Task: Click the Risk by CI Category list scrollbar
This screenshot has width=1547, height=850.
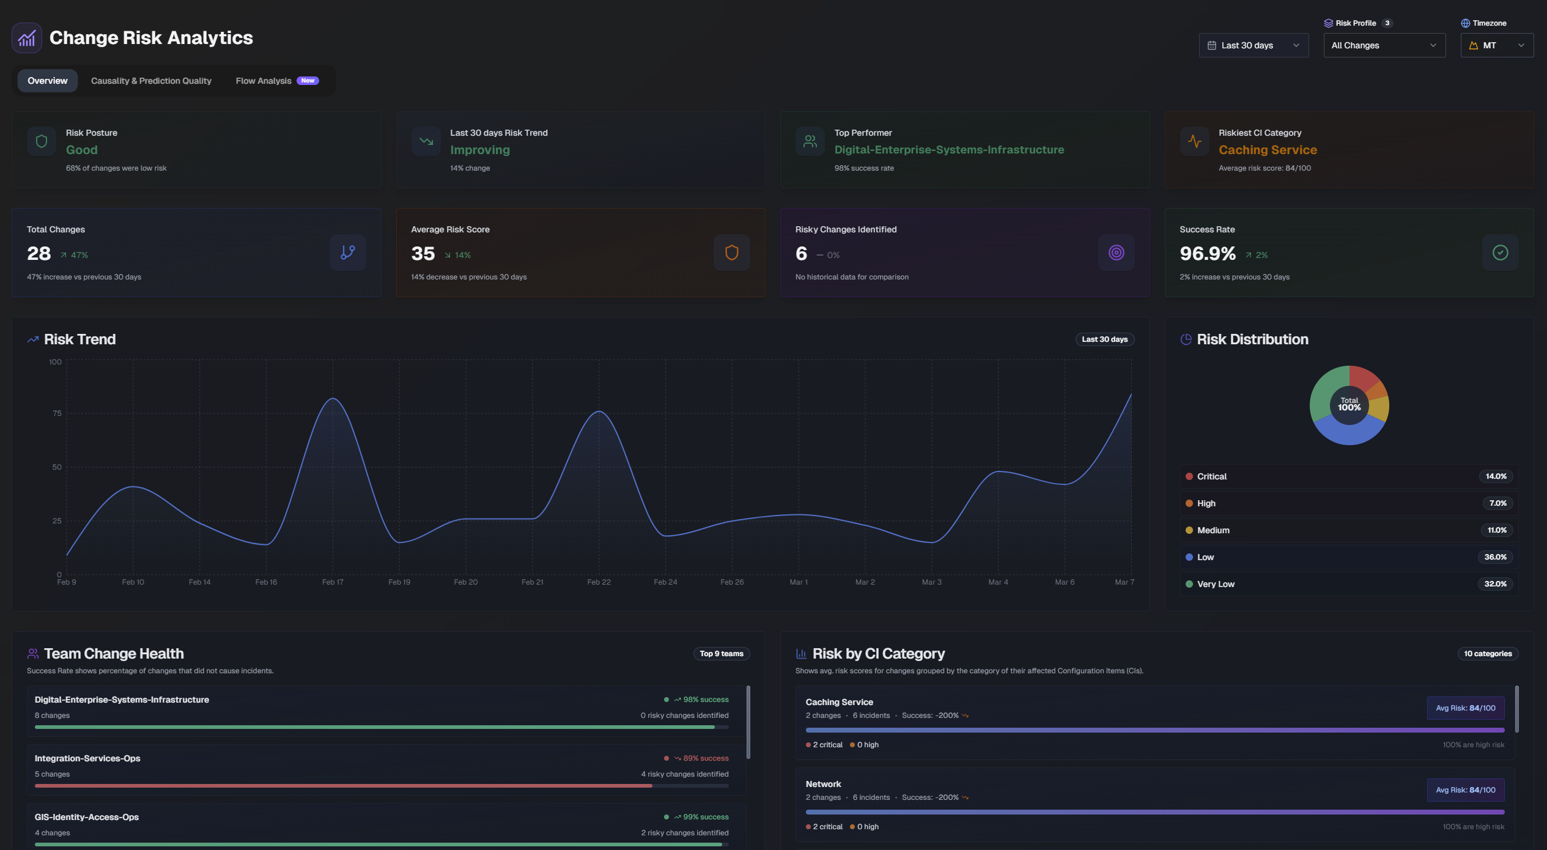Action: point(1517,709)
